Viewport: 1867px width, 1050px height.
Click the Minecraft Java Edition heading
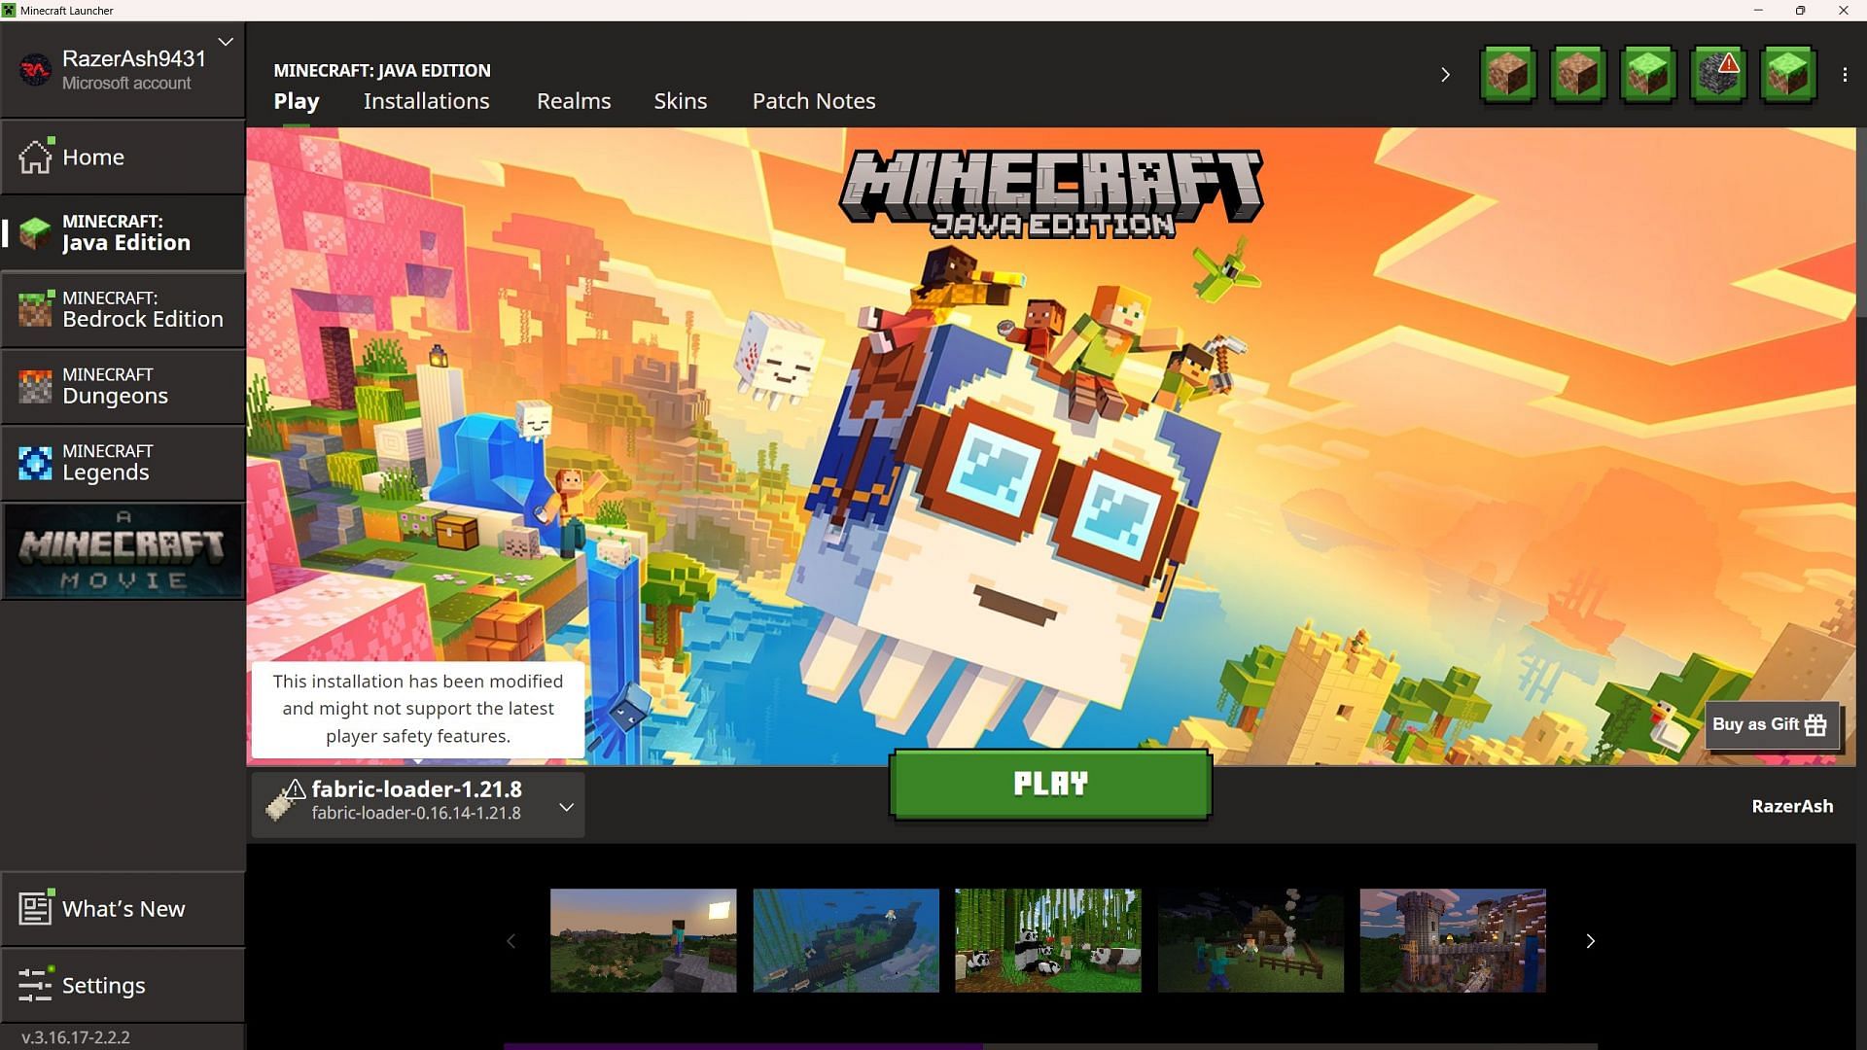click(382, 71)
